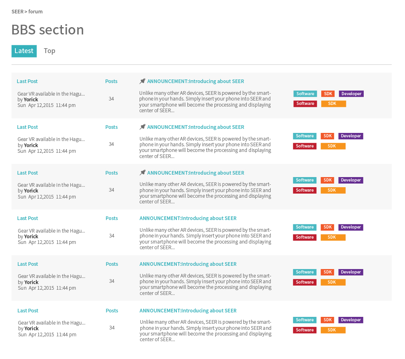405x359 pixels.
Task: Switch to the Latest tab
Action: point(24,51)
